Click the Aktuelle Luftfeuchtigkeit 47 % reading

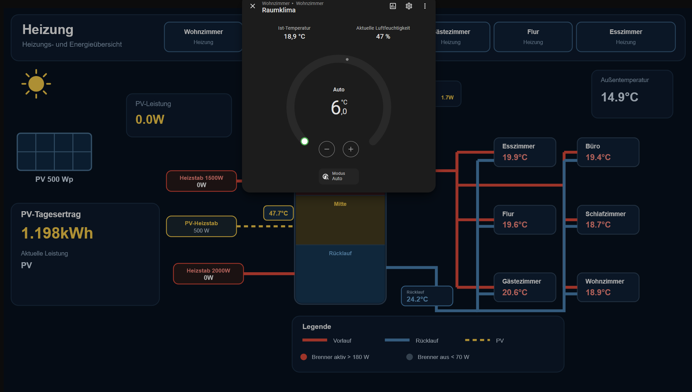click(x=383, y=32)
